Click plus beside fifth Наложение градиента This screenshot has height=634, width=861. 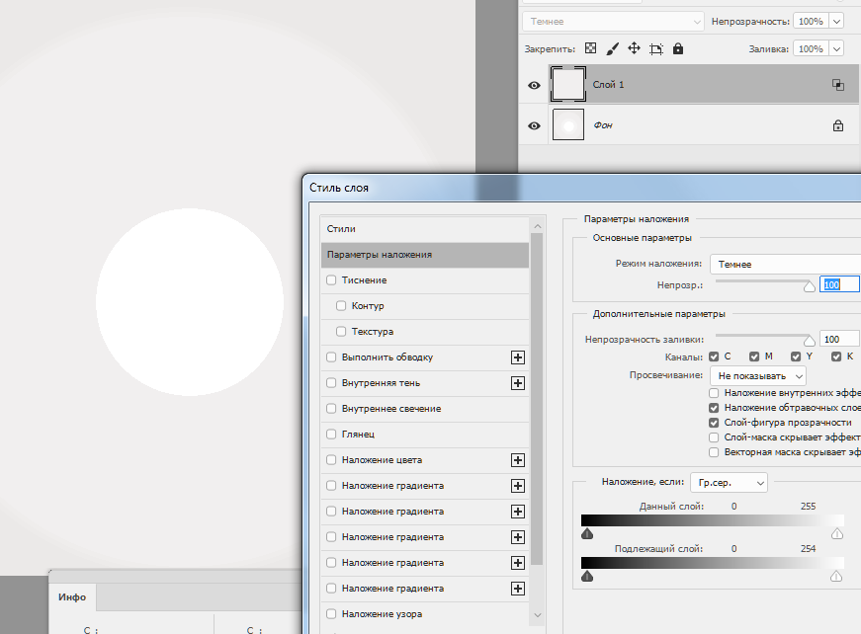517,589
